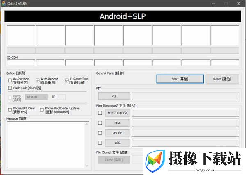Click the PHONE file path field

186,133
